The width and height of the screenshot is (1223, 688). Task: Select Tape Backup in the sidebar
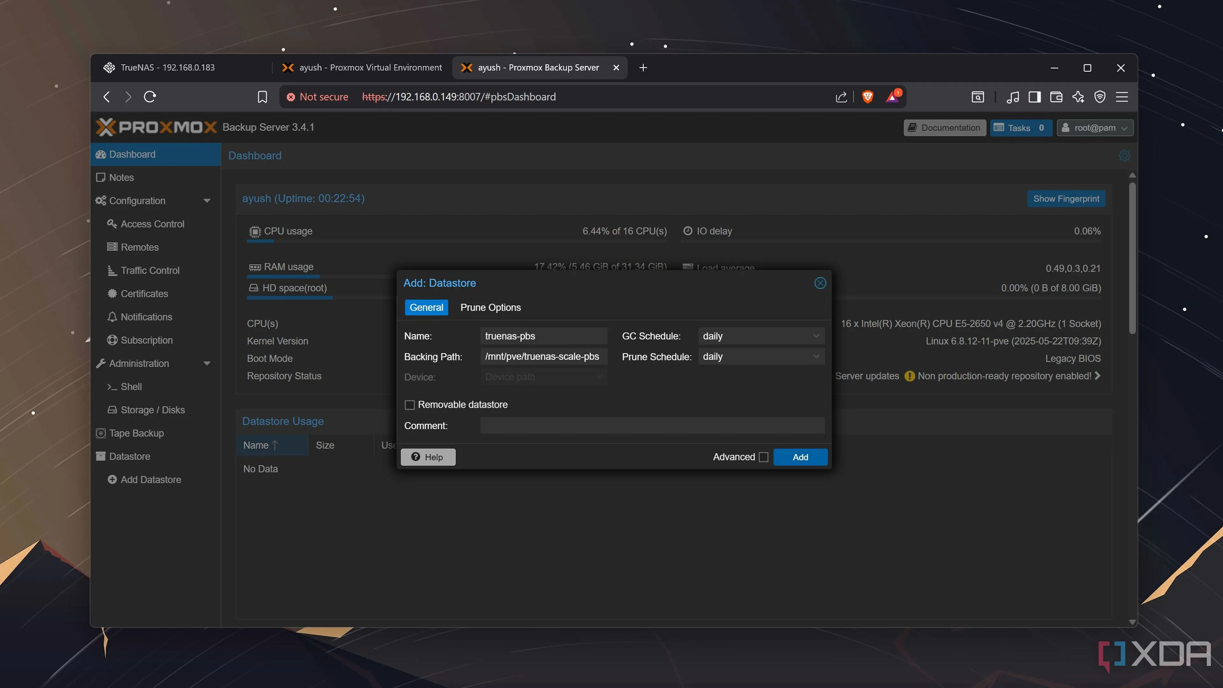[x=136, y=433]
